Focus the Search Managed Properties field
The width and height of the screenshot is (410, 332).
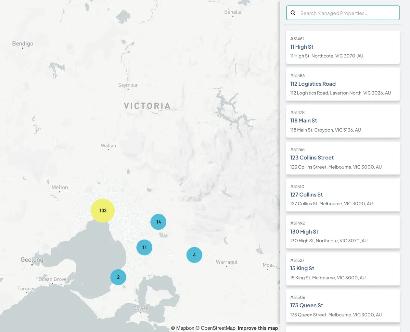pyautogui.click(x=343, y=13)
